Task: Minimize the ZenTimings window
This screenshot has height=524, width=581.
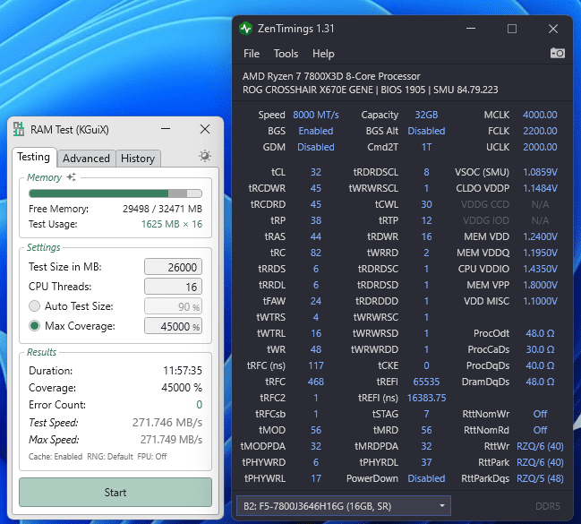Action: (471, 29)
